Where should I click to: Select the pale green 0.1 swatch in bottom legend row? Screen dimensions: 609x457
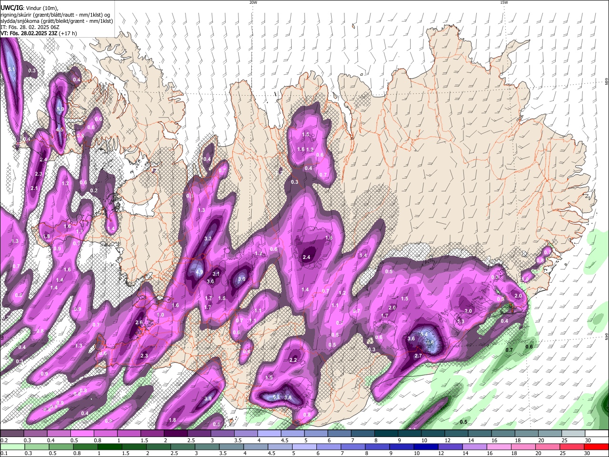click(x=12, y=447)
